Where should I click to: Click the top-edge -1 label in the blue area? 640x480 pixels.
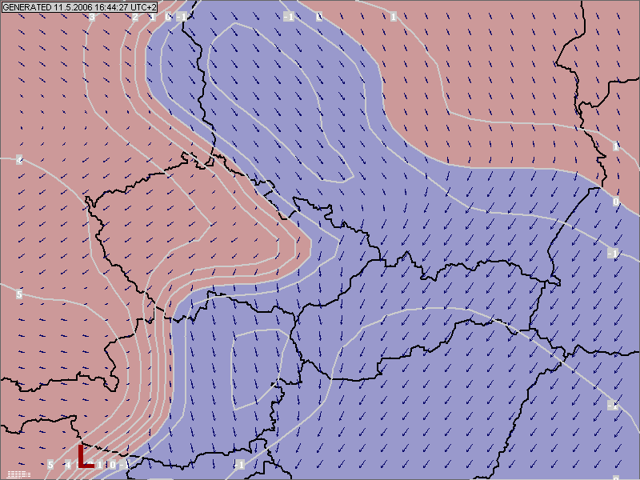pyautogui.click(x=289, y=16)
